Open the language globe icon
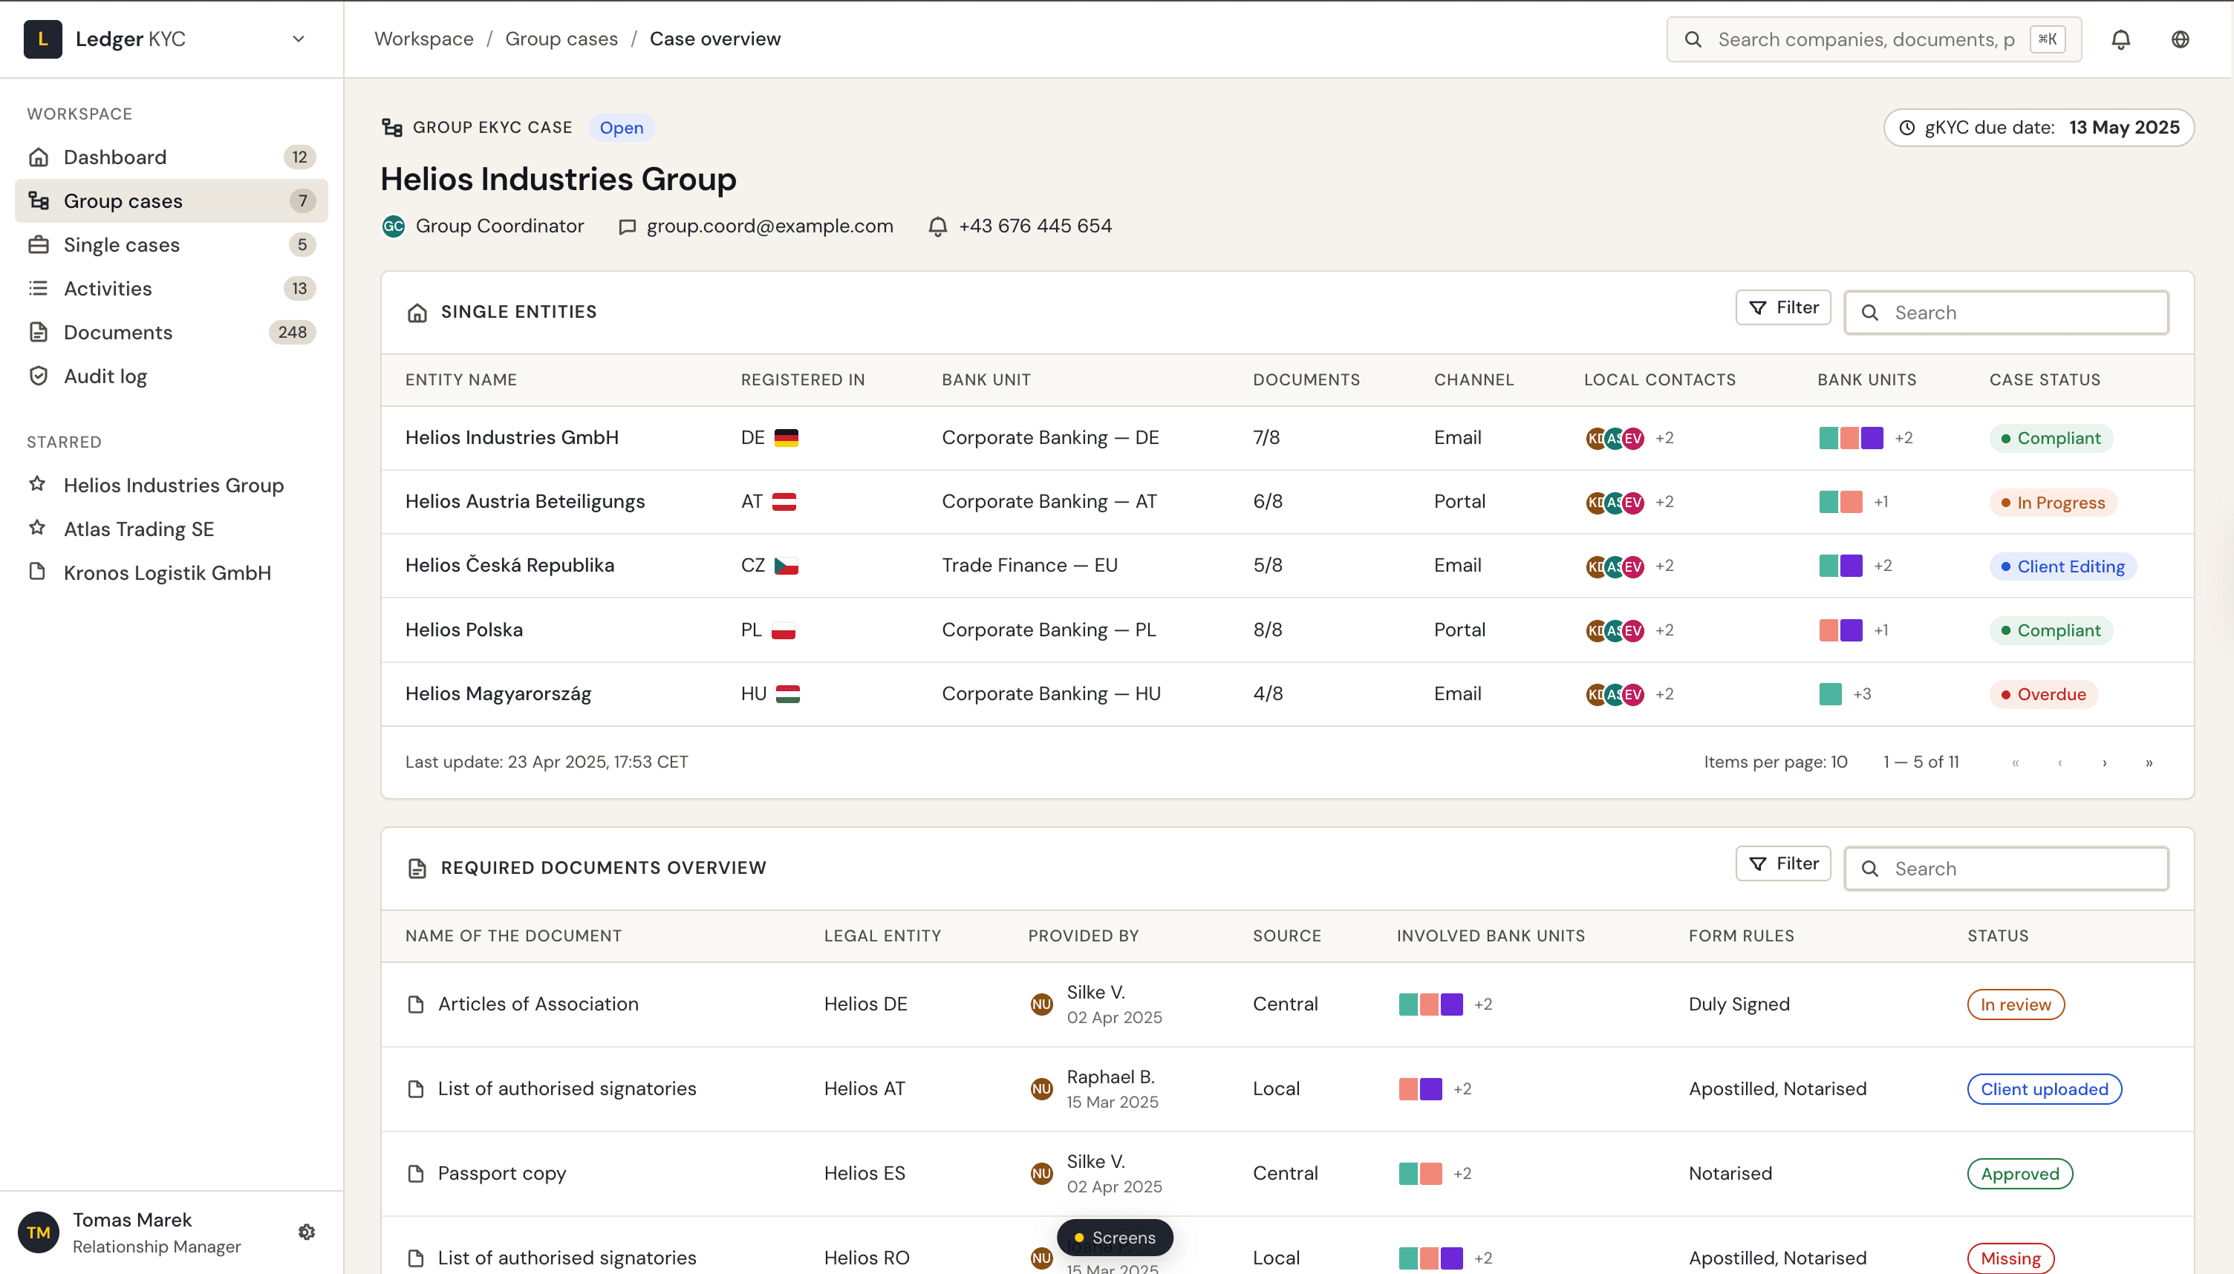Viewport: 2234px width, 1274px height. [x=2181, y=39]
